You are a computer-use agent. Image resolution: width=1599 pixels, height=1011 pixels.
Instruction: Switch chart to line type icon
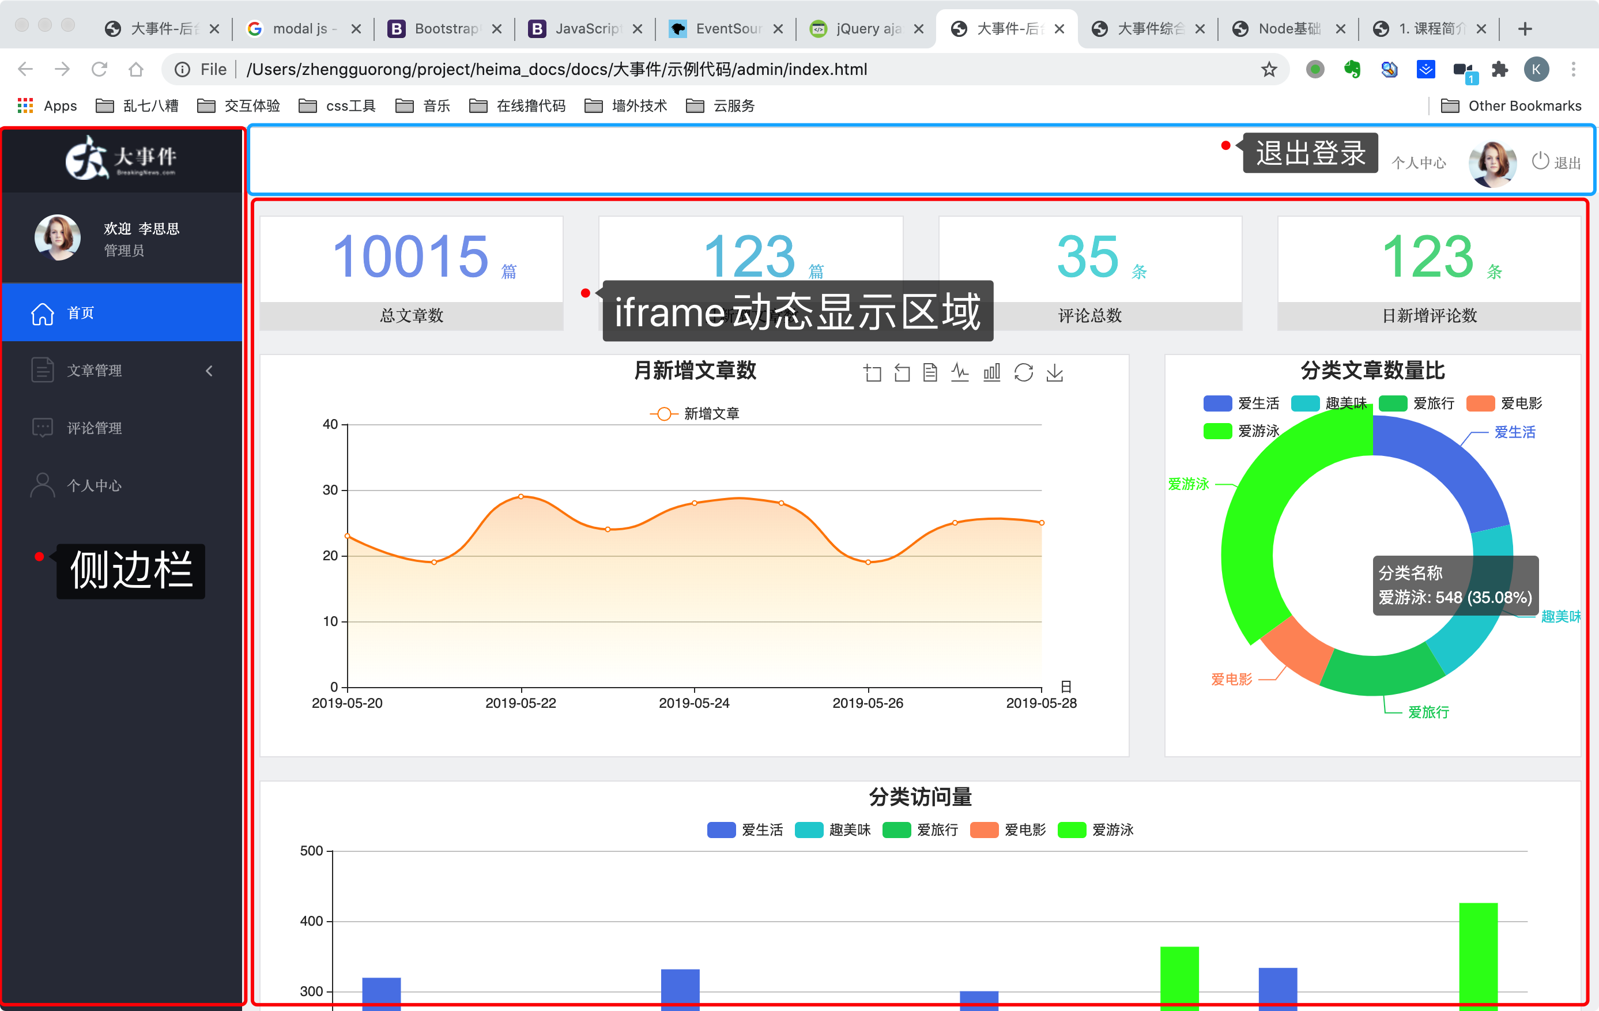960,372
